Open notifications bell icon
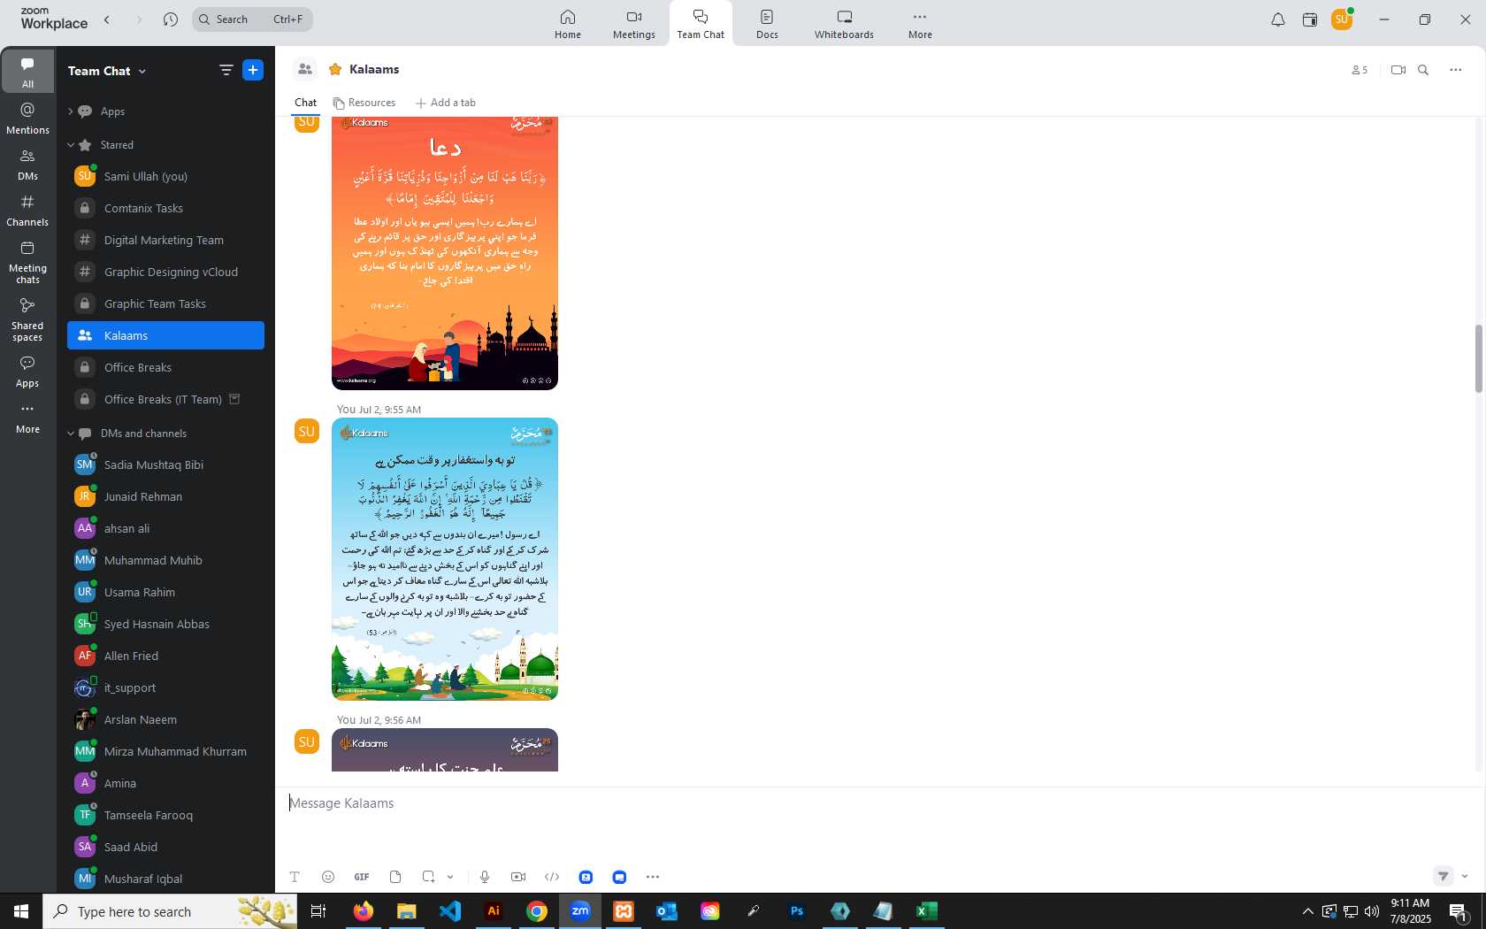1486x929 pixels. (x=1278, y=19)
